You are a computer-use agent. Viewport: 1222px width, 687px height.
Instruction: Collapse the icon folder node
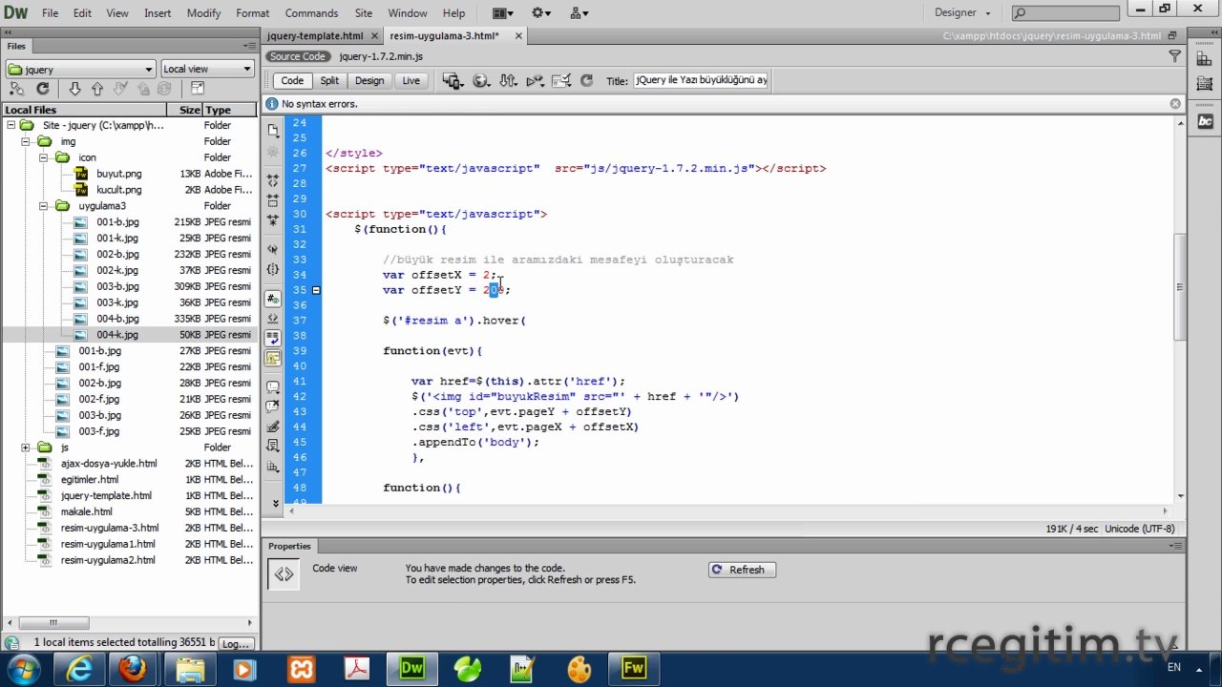coord(44,157)
